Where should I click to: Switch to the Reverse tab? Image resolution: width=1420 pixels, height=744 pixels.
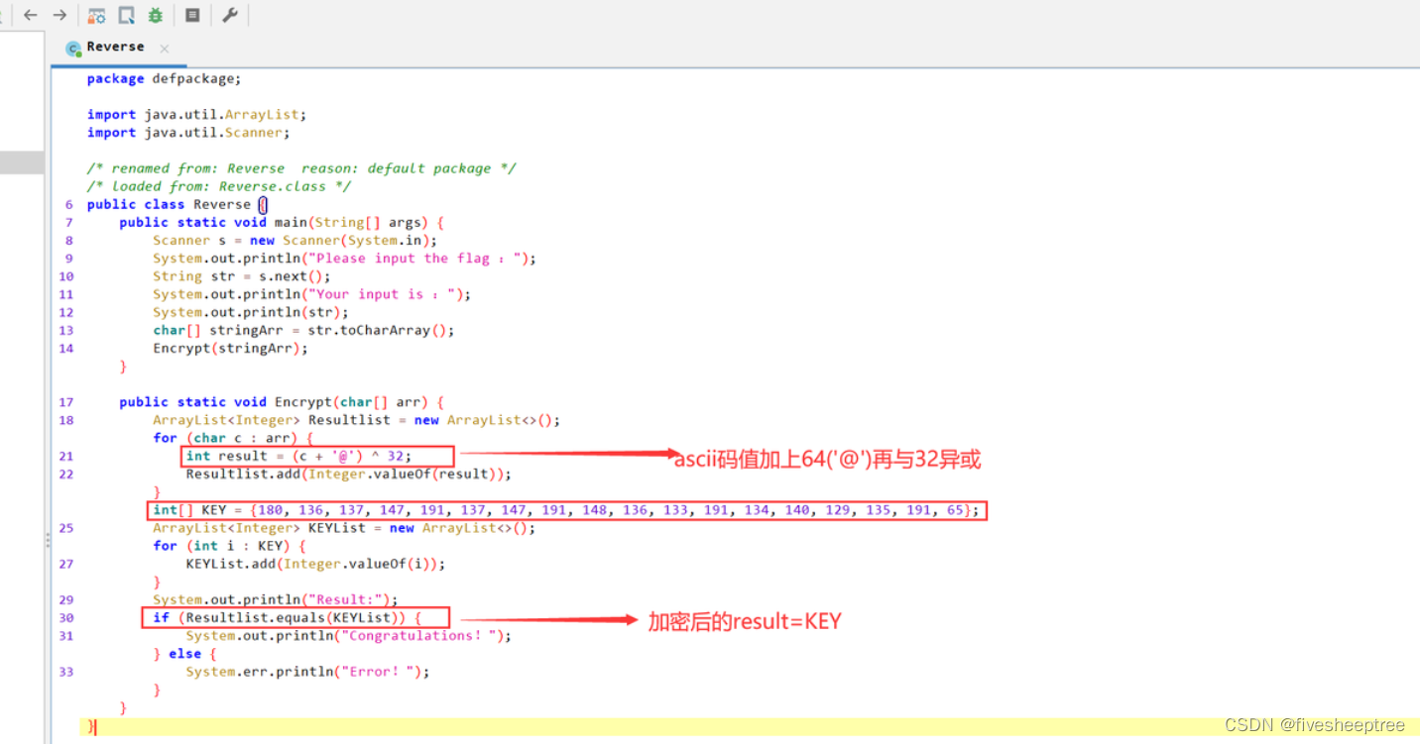[114, 47]
